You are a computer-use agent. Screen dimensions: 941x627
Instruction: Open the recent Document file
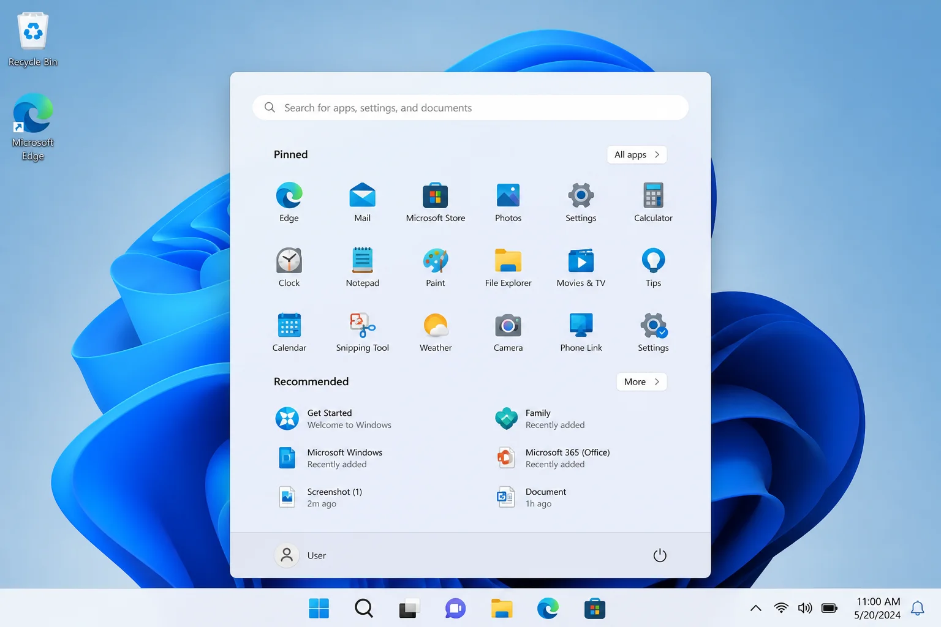(x=531, y=497)
